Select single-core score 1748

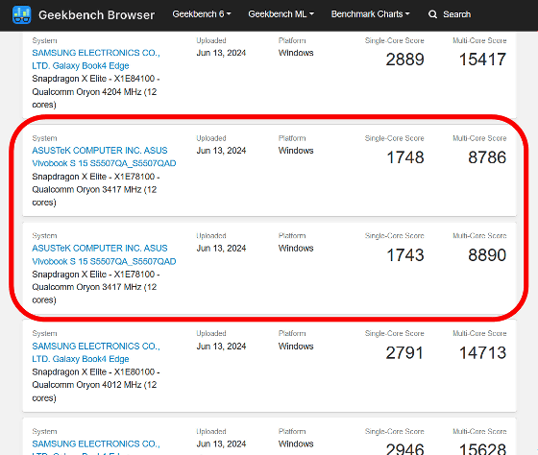click(x=405, y=157)
